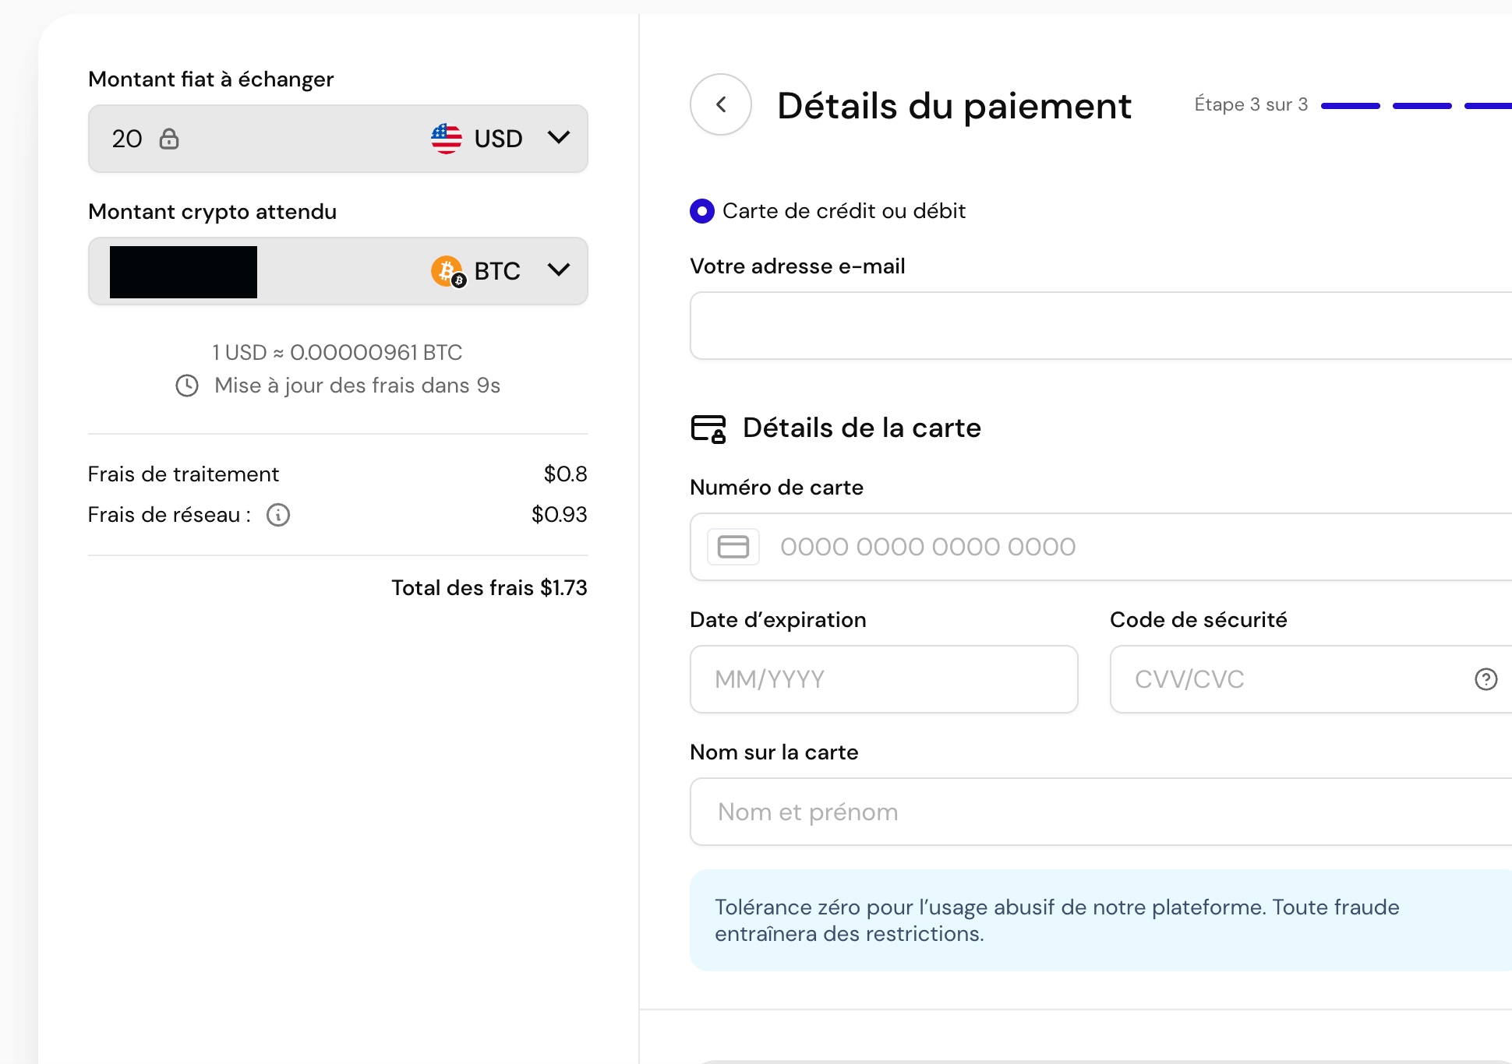Focus the e-mail address field
This screenshot has height=1064, width=1512.
(x=1100, y=326)
